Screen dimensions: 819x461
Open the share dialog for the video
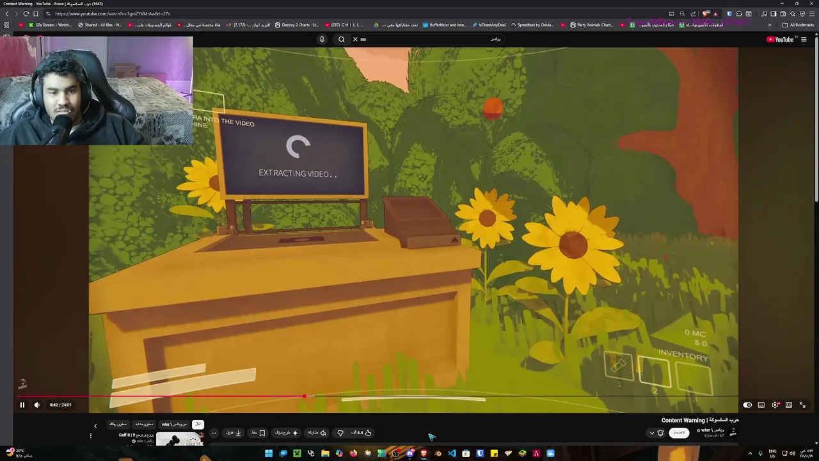pyautogui.click(x=317, y=433)
